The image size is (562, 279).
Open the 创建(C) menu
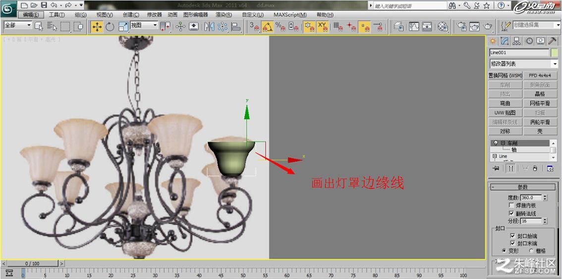click(x=131, y=15)
